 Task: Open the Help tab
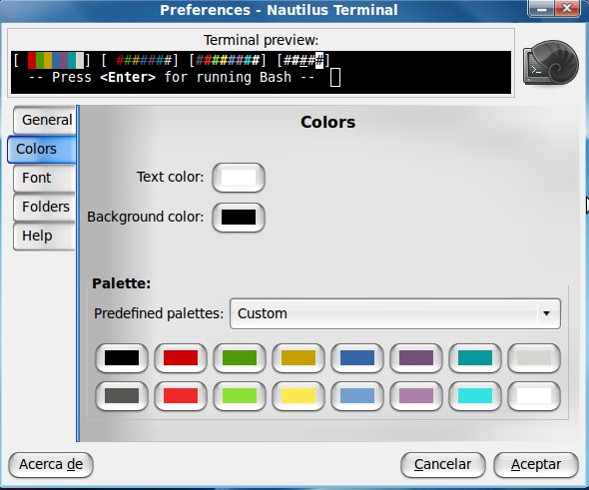point(44,236)
